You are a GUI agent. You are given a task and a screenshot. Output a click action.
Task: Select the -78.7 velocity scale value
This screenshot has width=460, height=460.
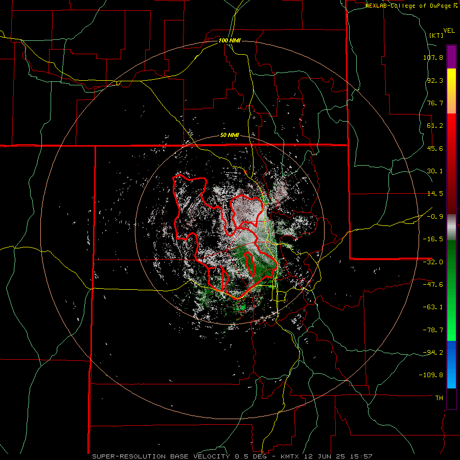[433, 330]
